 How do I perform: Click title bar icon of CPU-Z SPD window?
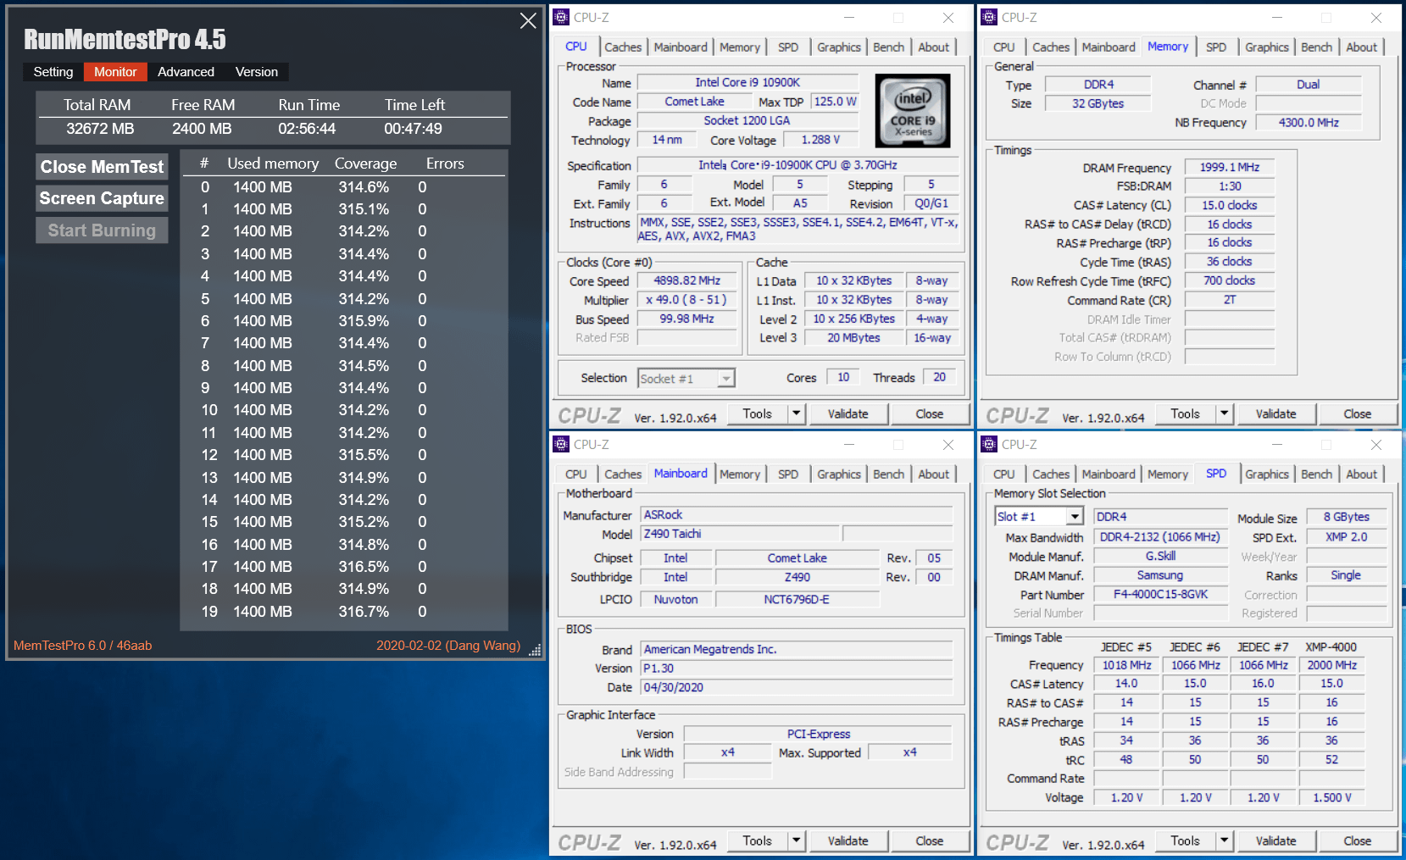tap(989, 445)
